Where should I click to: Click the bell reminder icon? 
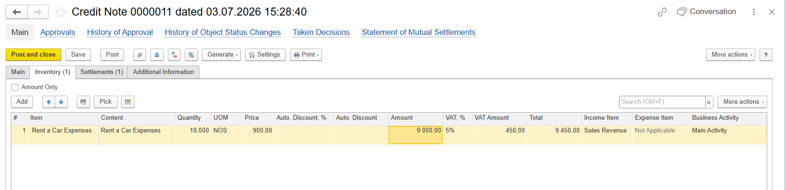click(157, 55)
